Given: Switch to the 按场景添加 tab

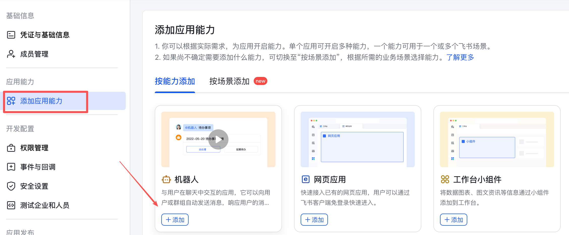Looking at the screenshot, I should coord(229,81).
